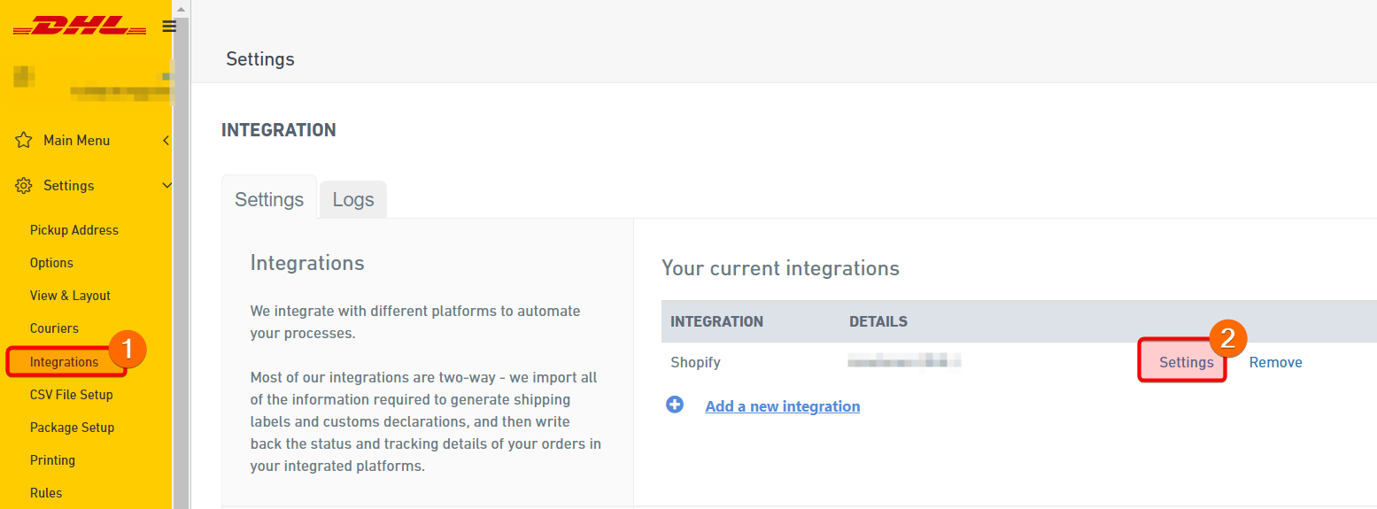Open Pickup Address settings
The width and height of the screenshot is (1377, 509).
pos(73,230)
